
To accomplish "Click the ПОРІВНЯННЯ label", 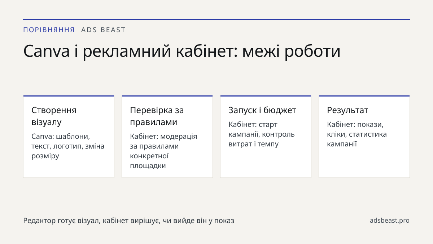I will coord(49,30).
